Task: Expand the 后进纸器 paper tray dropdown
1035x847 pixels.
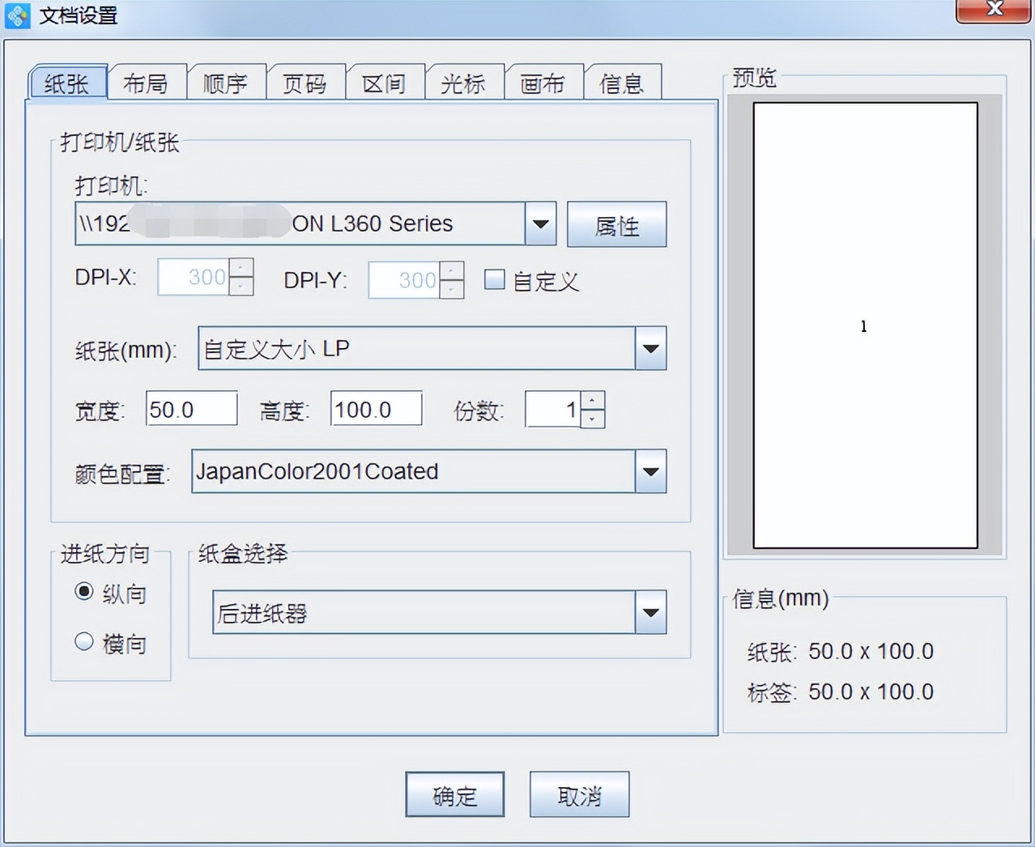Action: click(650, 613)
